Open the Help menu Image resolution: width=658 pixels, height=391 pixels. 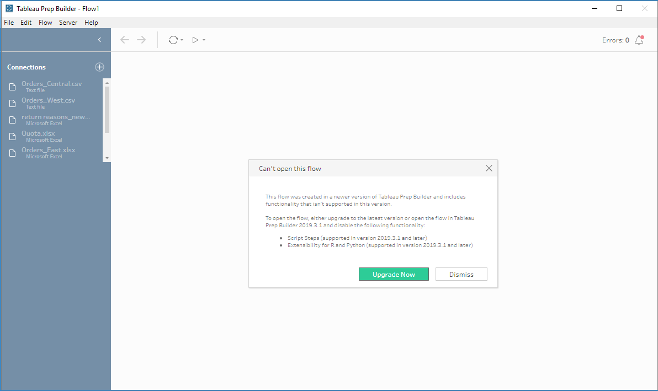pyautogui.click(x=91, y=23)
